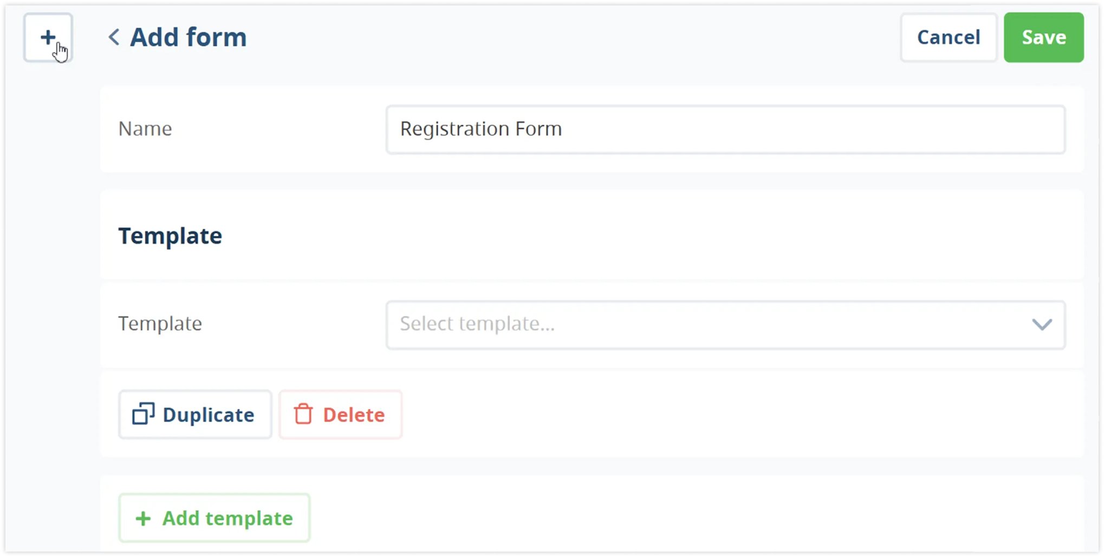Image resolution: width=1104 pixels, height=557 pixels.
Task: Click the duplicate copy icon
Action: coord(142,415)
